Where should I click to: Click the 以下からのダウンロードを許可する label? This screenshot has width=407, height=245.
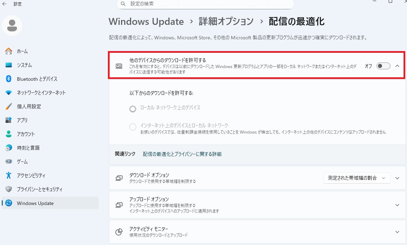pos(161,93)
